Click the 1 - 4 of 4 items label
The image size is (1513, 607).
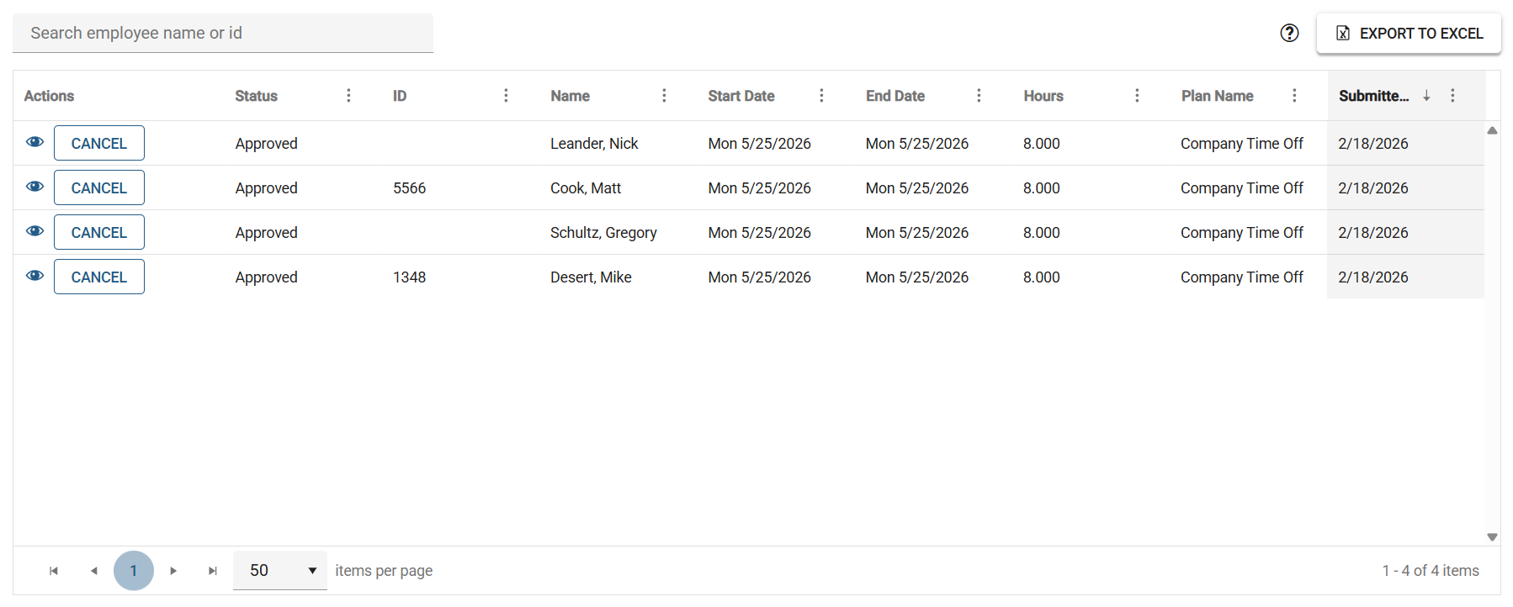[1431, 571]
